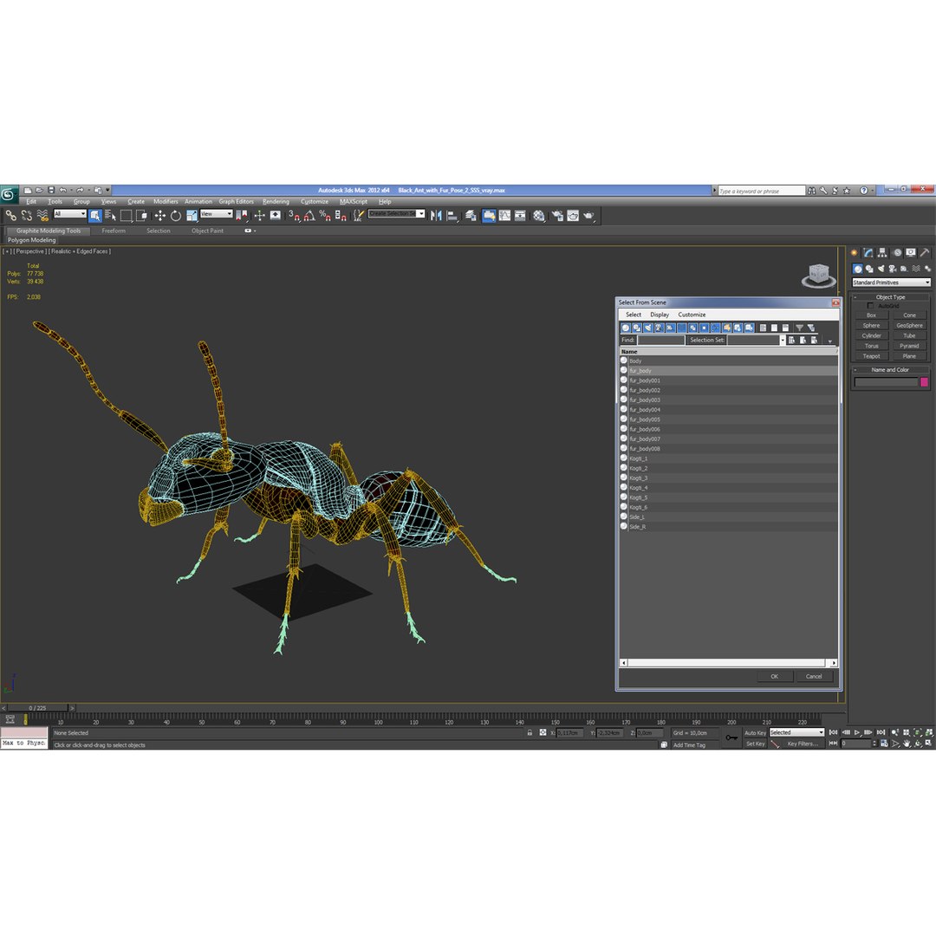The image size is (936, 936).
Task: Toggle Angle Snap in main toolbar
Action: pyautogui.click(x=309, y=216)
